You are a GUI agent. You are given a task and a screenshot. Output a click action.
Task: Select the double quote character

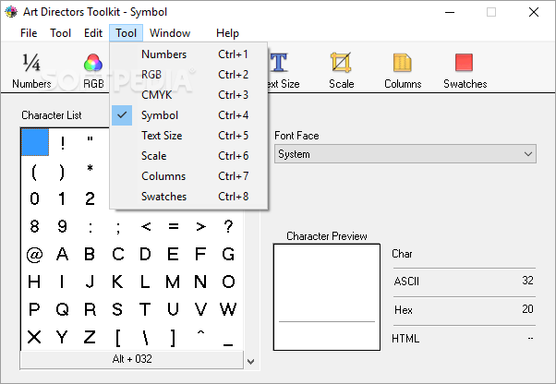point(91,142)
